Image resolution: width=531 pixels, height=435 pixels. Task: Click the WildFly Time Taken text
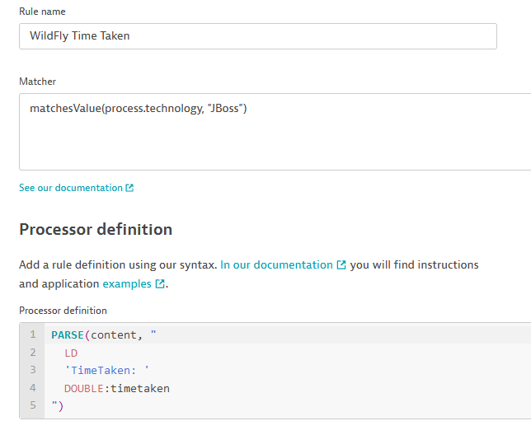(x=80, y=36)
